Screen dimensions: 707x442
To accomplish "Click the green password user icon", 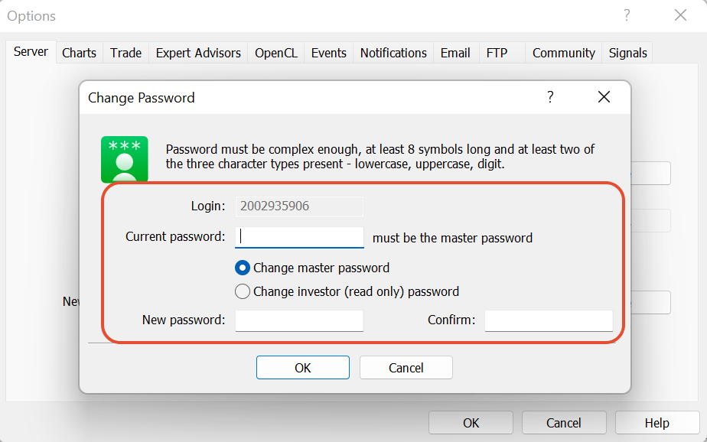I will tap(125, 159).
